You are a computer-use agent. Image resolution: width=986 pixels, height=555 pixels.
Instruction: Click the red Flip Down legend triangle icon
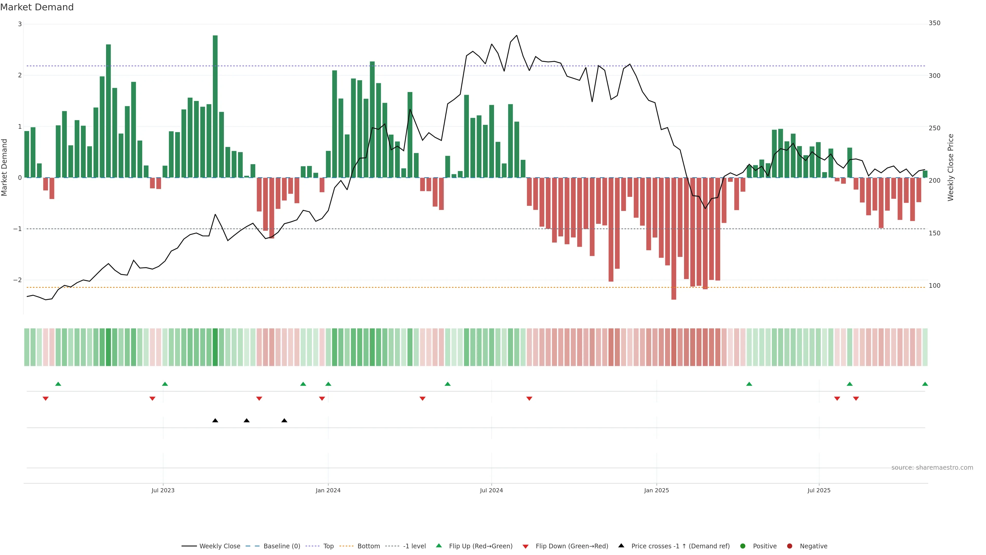[526, 547]
